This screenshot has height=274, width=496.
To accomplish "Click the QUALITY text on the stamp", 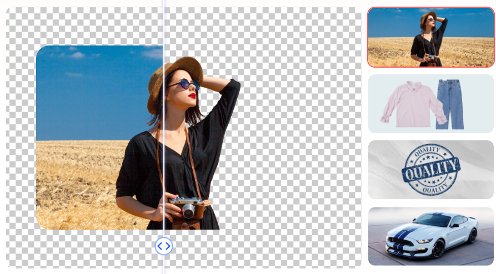I will [431, 169].
